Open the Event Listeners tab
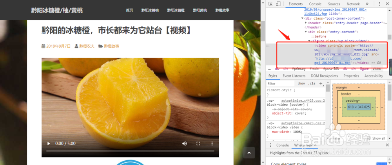Screen dimensions: 392x165 (294, 76)
